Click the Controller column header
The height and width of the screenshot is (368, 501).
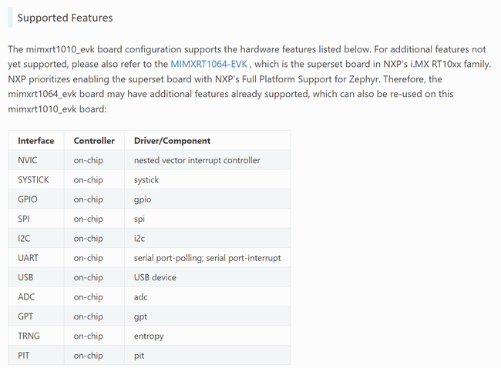coord(94,141)
